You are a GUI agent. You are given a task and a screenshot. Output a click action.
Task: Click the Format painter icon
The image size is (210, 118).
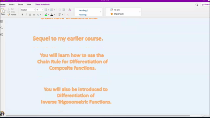[x=9, y=14]
